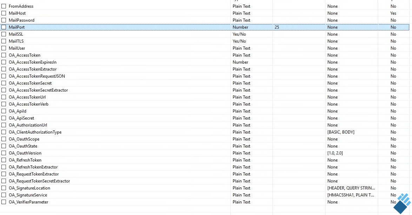Click Plain Text type of OA_ApiSecret
This screenshot has width=412, height=215.
point(241,118)
